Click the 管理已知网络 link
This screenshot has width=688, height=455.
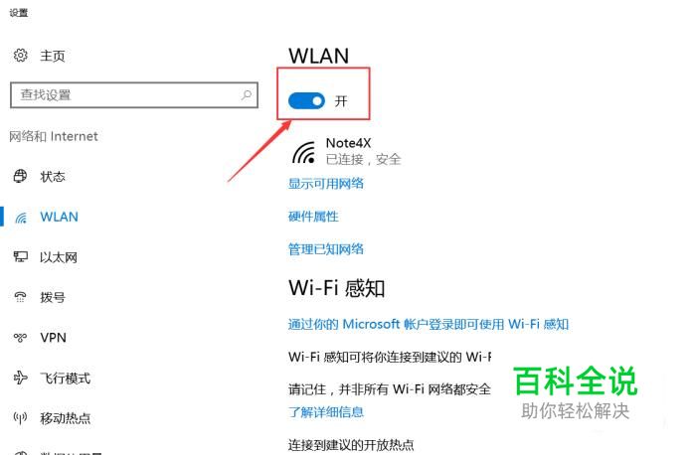coord(325,249)
